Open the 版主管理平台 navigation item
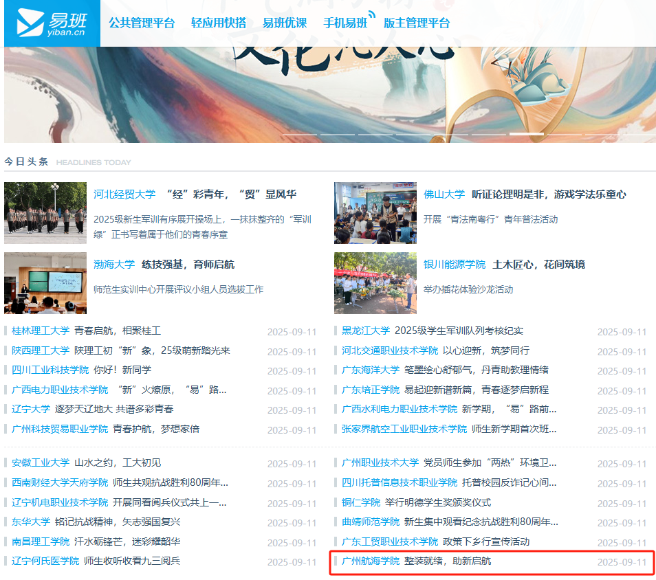The height and width of the screenshot is (580, 656). pyautogui.click(x=416, y=23)
